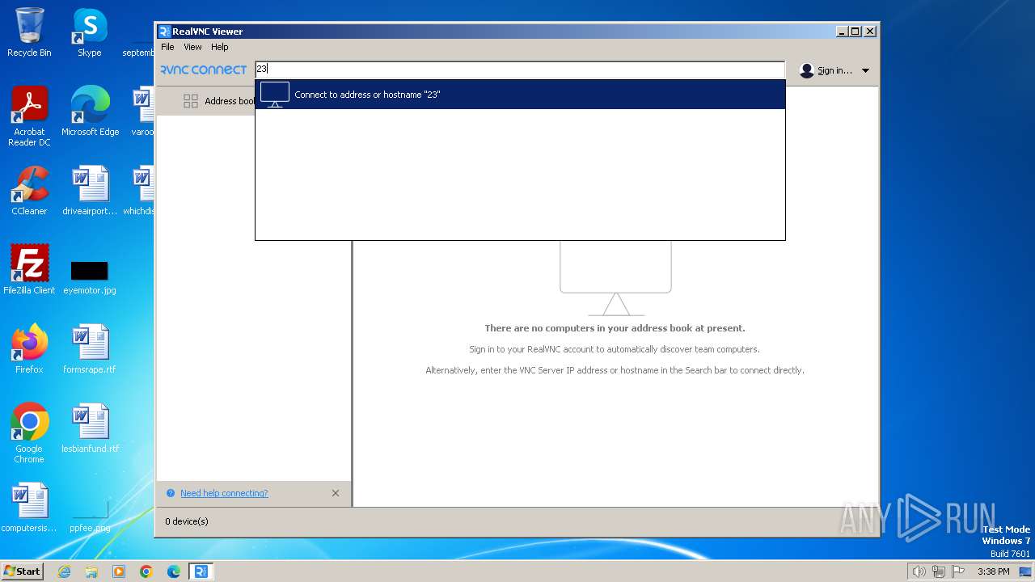Launch Edge from the taskbar
This screenshot has width=1035, height=582.
click(x=174, y=571)
